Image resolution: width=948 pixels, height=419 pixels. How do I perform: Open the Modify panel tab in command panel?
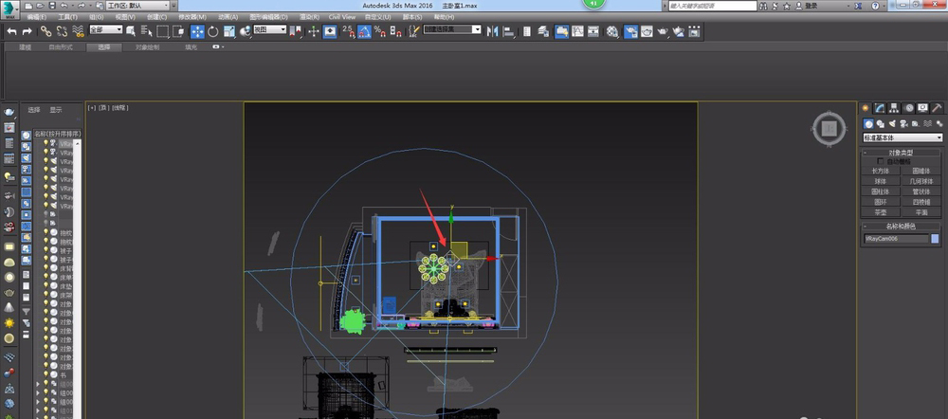pos(880,108)
